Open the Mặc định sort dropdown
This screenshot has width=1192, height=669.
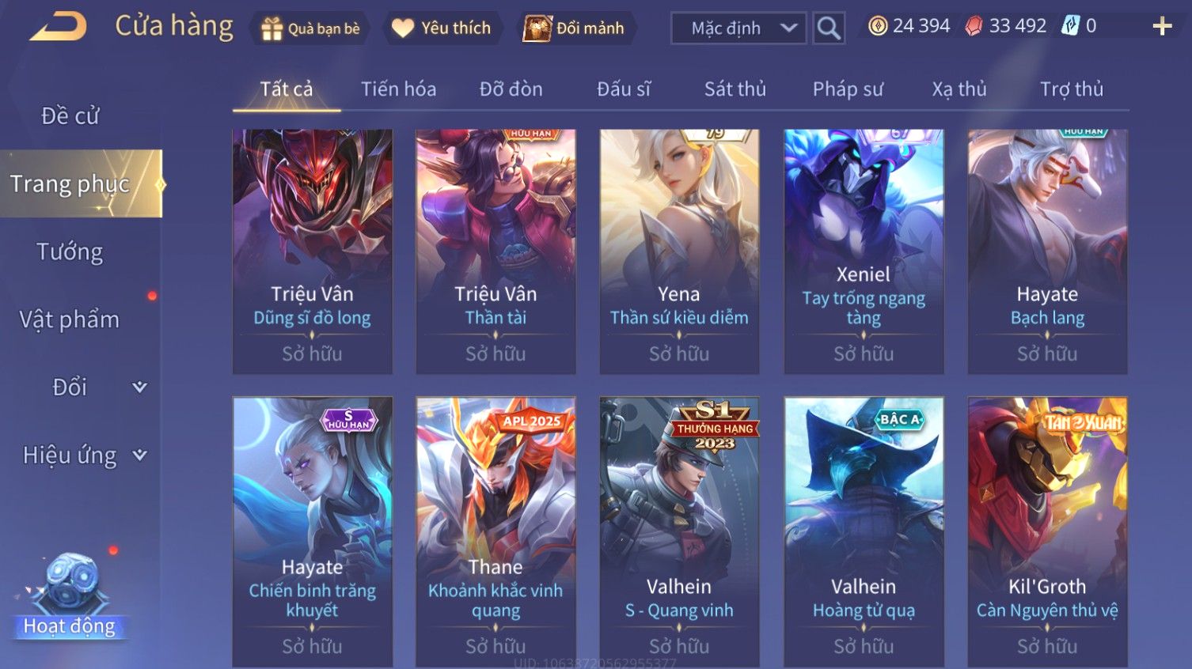(738, 28)
